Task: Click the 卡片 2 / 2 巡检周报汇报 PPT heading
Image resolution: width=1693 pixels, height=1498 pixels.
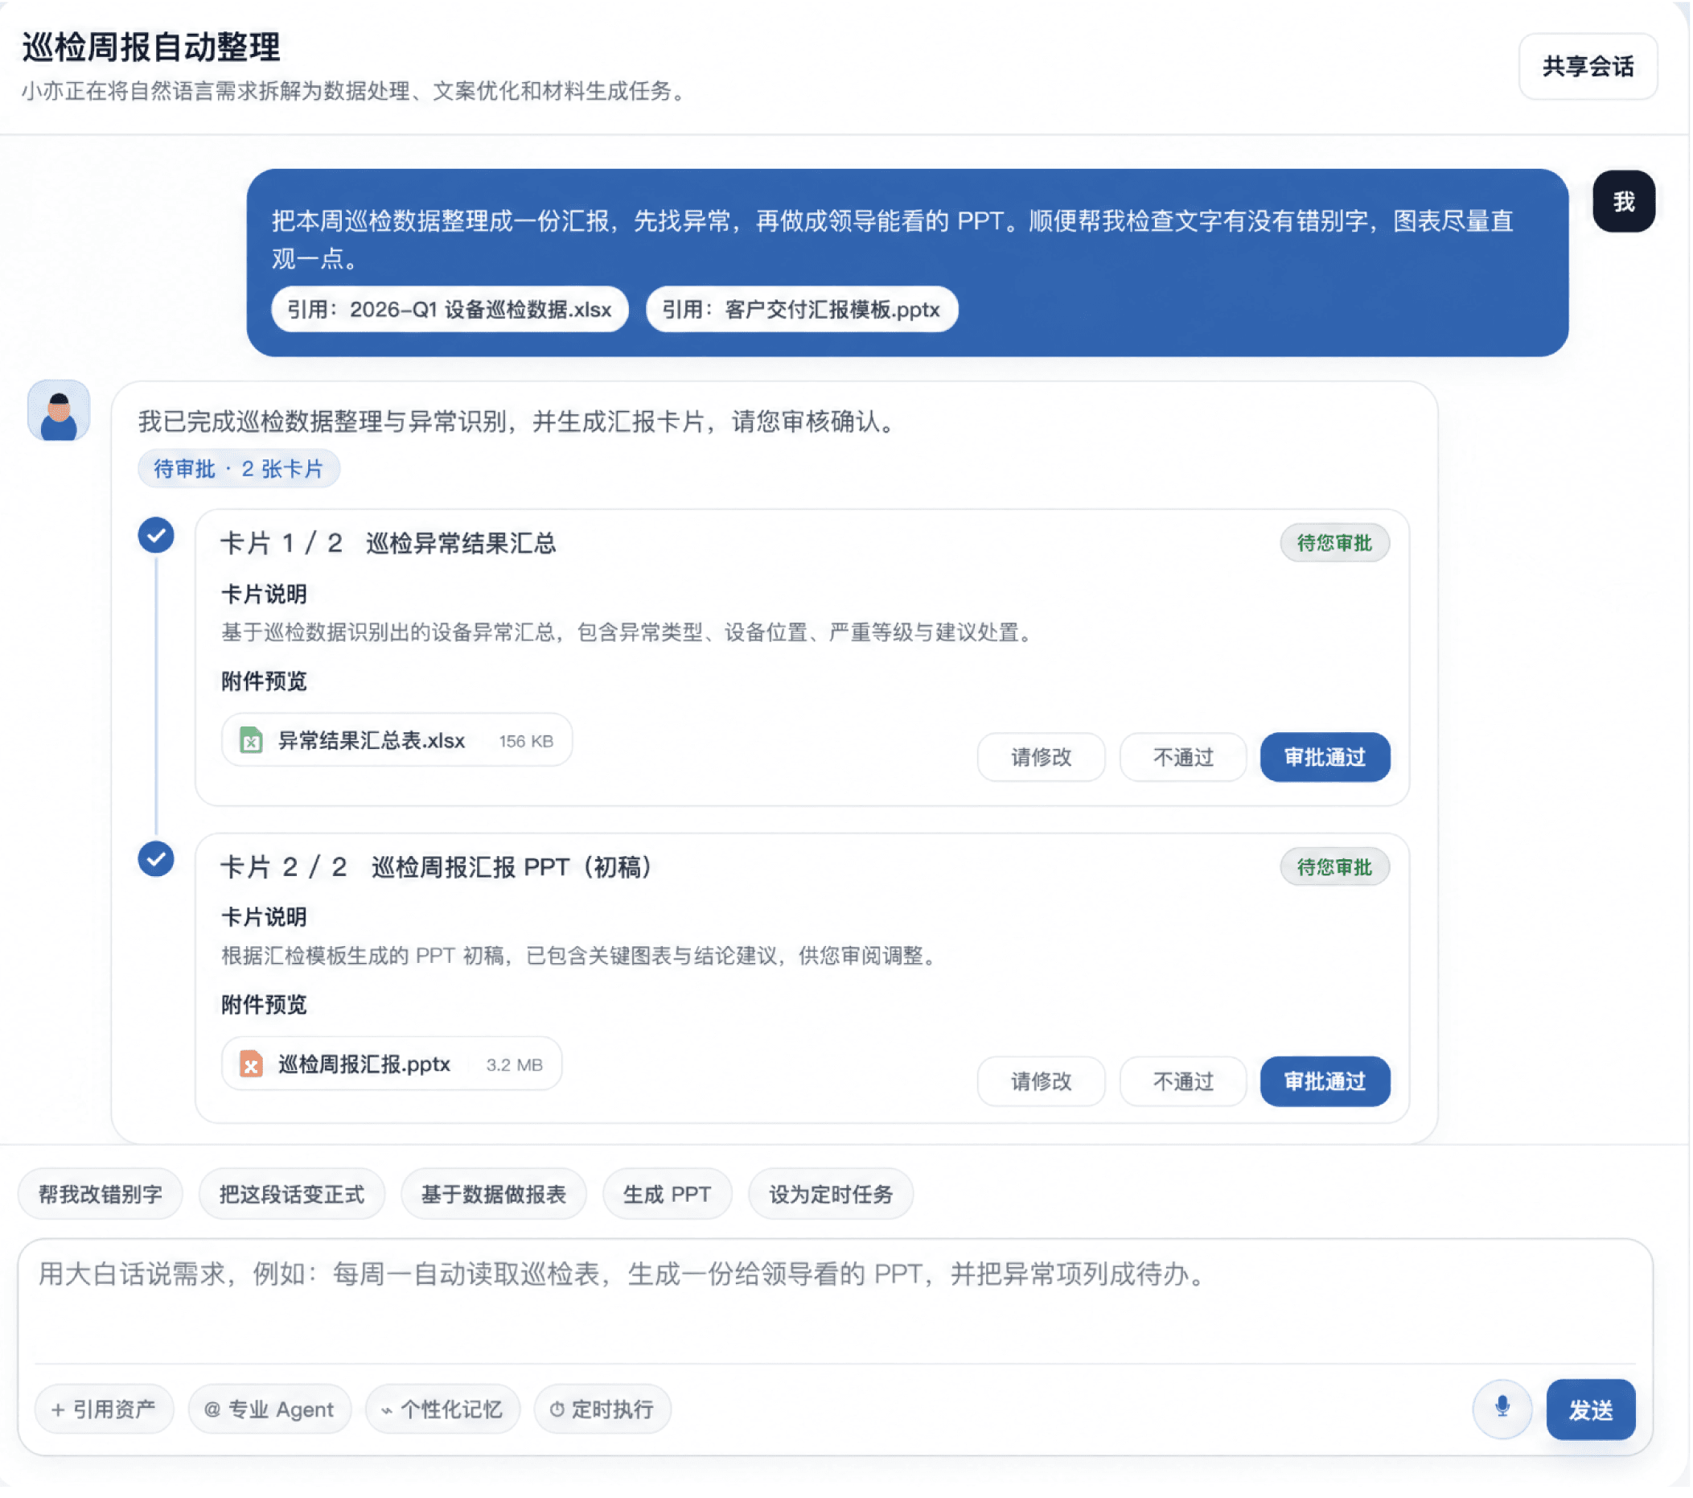Action: (438, 866)
